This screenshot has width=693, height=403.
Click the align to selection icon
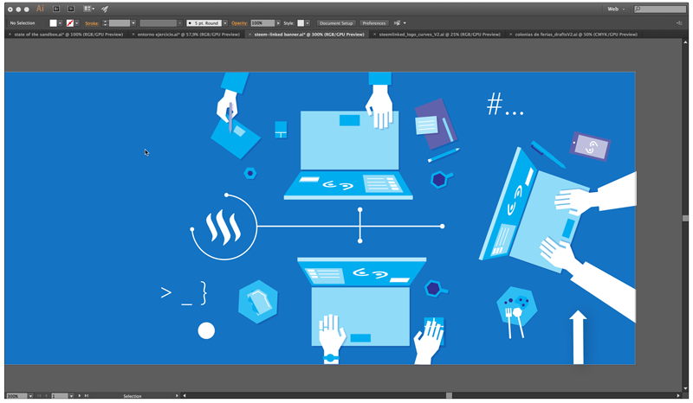click(x=397, y=23)
